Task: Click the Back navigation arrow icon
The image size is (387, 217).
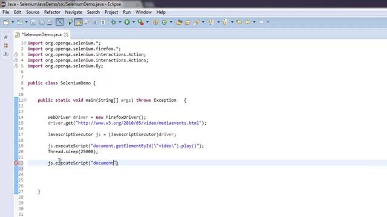Action: pos(247,22)
